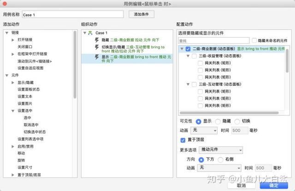Click the element tree horizontal scrollbar
This screenshot has width=295, height=191.
[x=229, y=113]
